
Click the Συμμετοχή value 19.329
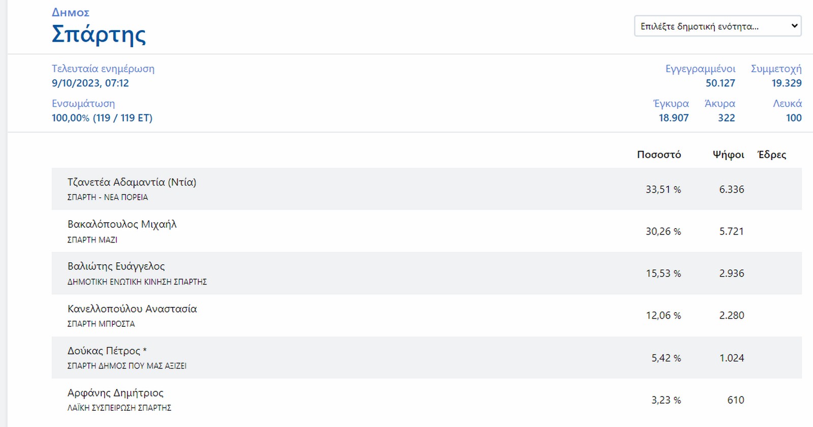pos(786,83)
